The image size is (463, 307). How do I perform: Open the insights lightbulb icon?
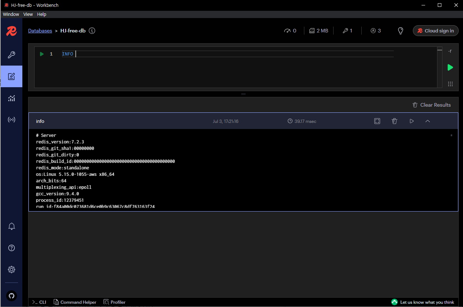400,31
